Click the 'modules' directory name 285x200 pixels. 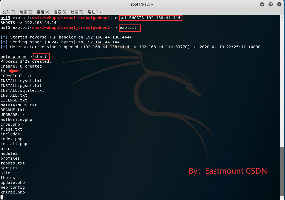point(9,154)
